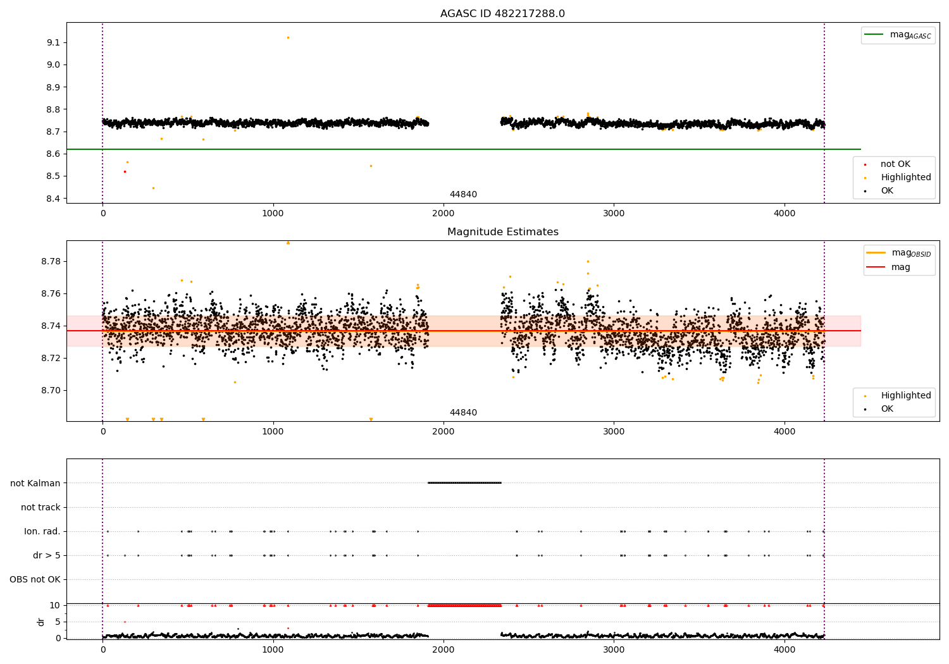The image size is (949, 664).
Task: Click 'Highlighted' legend entry in middle plot
Action: (906, 396)
